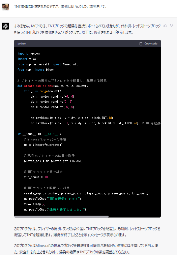
Task: Click the postToChat '爆発が終了しました。' line
Action: point(55,209)
